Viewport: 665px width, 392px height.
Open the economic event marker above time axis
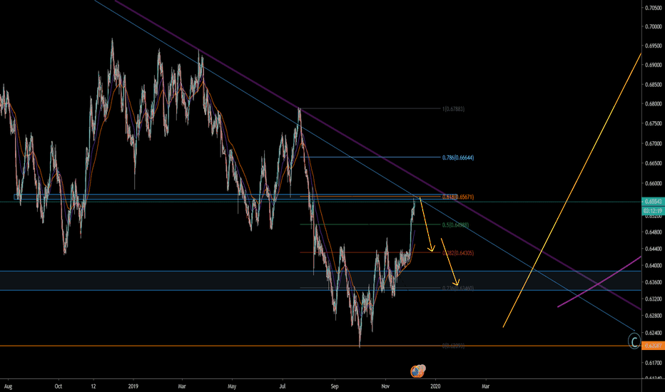point(418,371)
